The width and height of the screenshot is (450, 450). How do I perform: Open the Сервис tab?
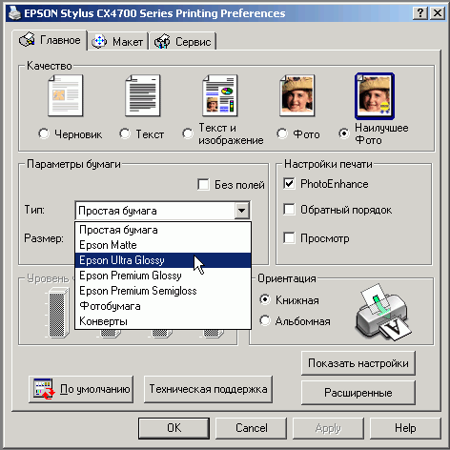point(183,42)
